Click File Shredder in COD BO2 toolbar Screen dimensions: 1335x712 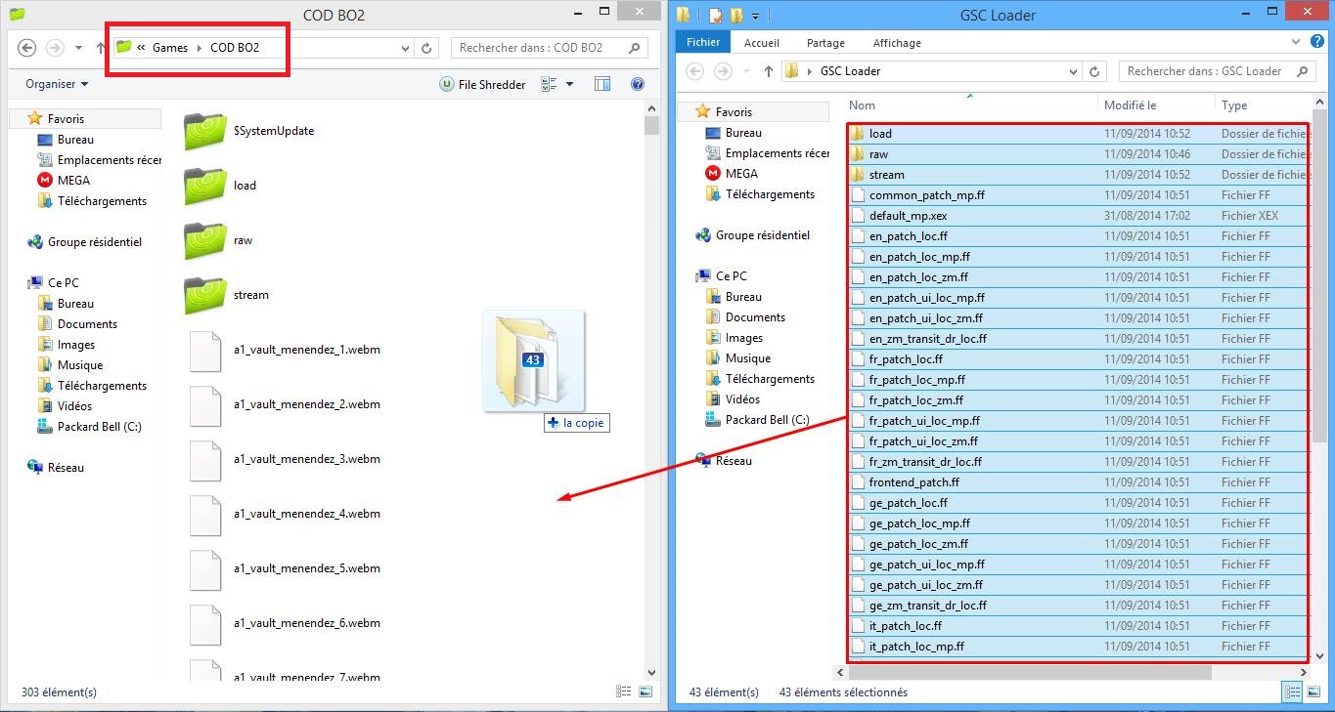(x=483, y=85)
